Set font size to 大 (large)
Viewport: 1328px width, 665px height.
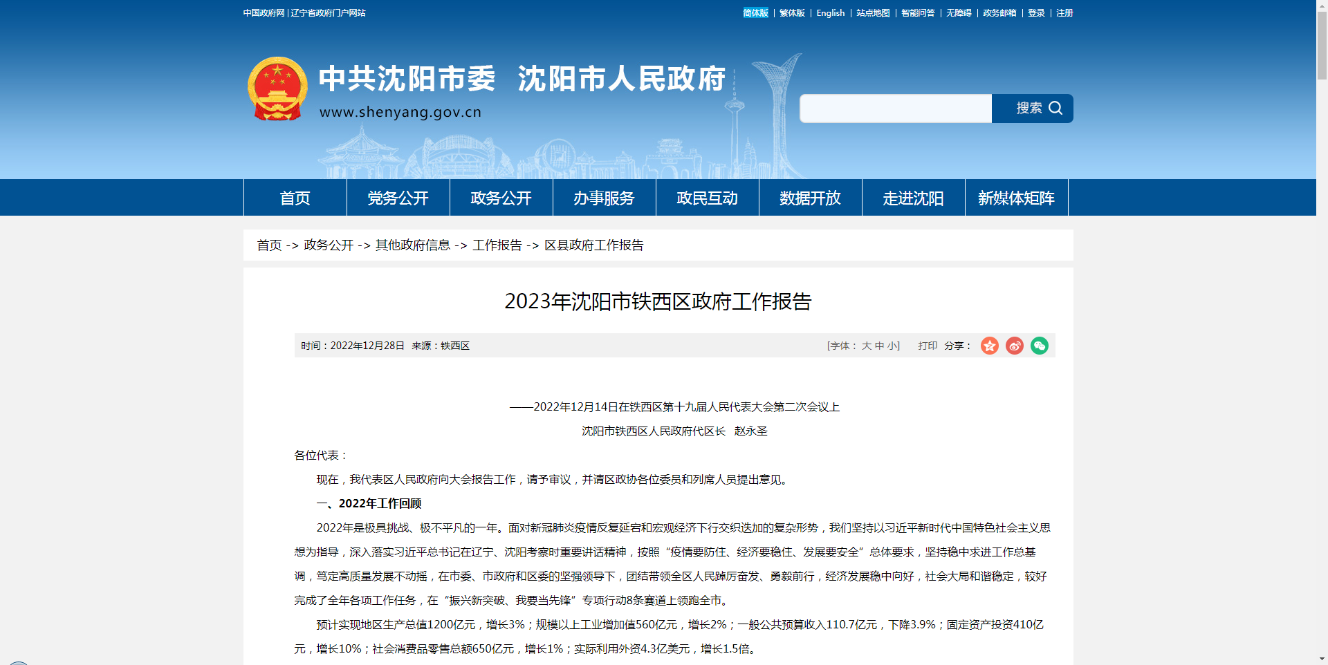tap(866, 346)
